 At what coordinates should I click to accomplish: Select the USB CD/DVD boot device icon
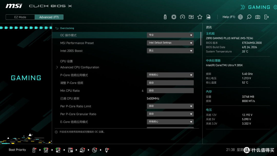coord(82,150)
